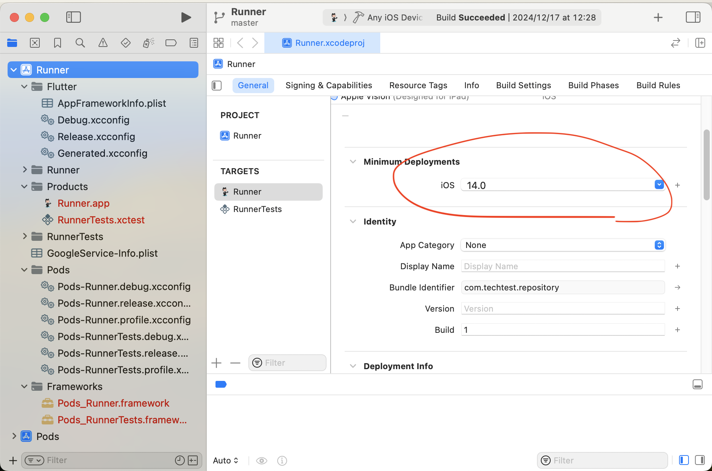
Task: Remove the selected target with minus
Action: pyautogui.click(x=235, y=363)
